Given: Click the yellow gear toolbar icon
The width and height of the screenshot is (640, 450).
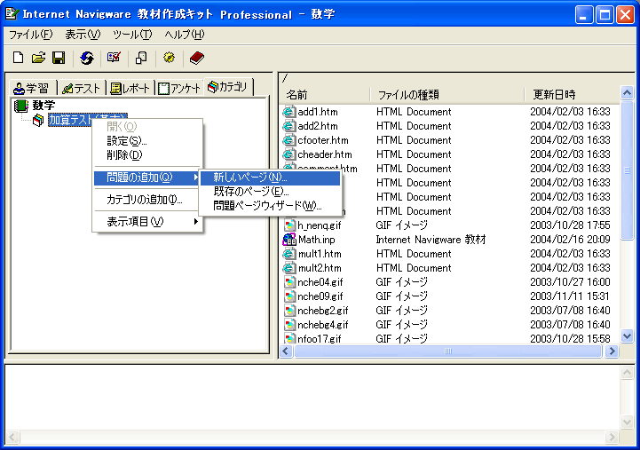Looking at the screenshot, I should pos(169,58).
